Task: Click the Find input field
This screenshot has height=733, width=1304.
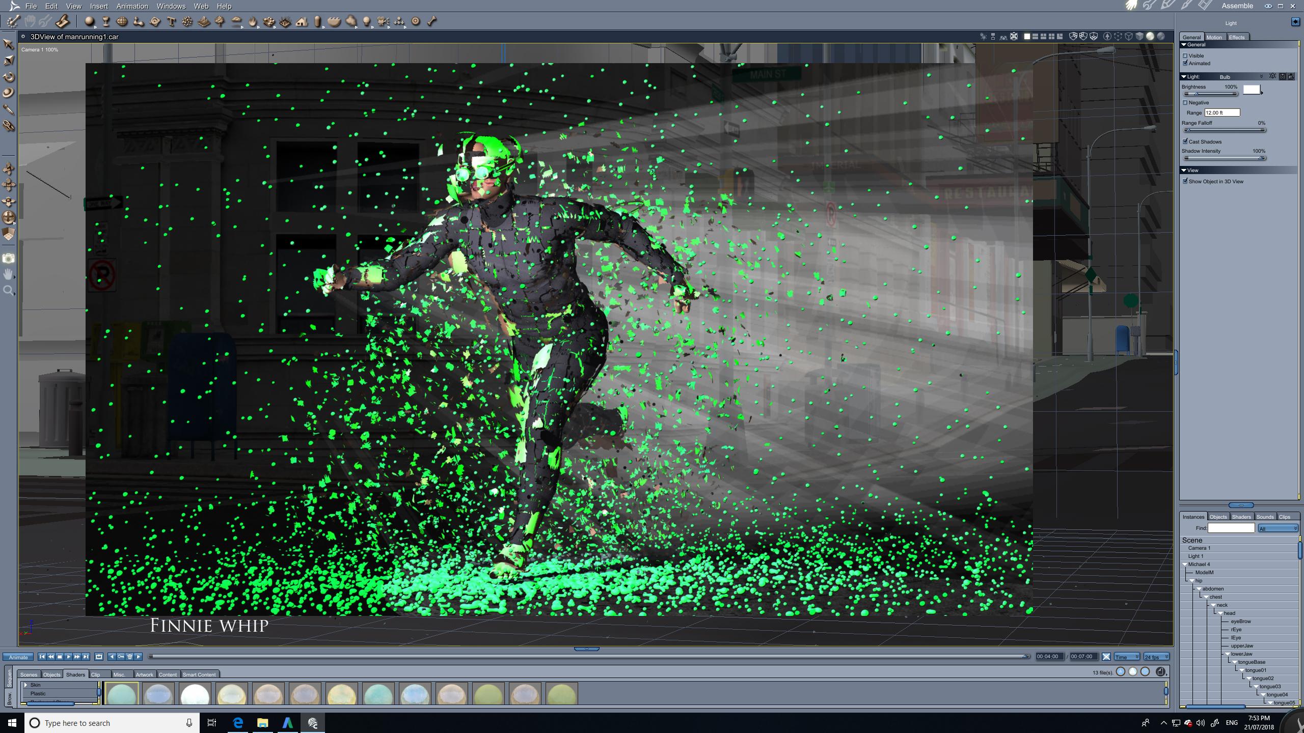Action: pos(1231,528)
